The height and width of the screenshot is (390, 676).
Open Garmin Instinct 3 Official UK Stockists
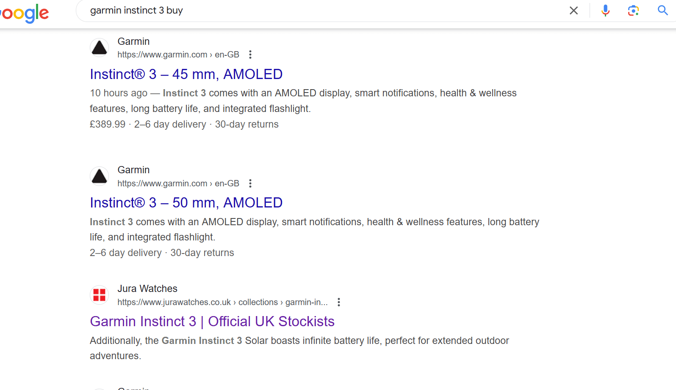coord(212,322)
